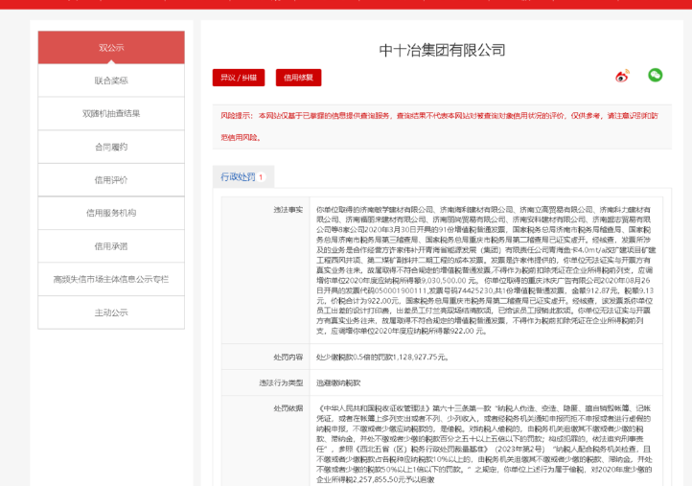Viewport: 692px width, 486px height.
Task: Click the 异议/纠错 red button
Action: pos(239,78)
